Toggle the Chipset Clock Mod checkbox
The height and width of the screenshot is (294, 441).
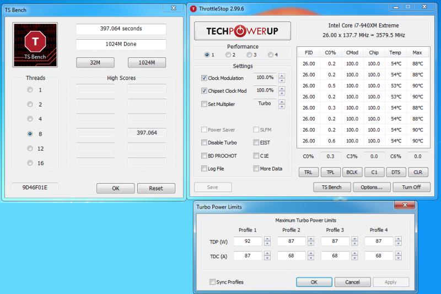204,90
